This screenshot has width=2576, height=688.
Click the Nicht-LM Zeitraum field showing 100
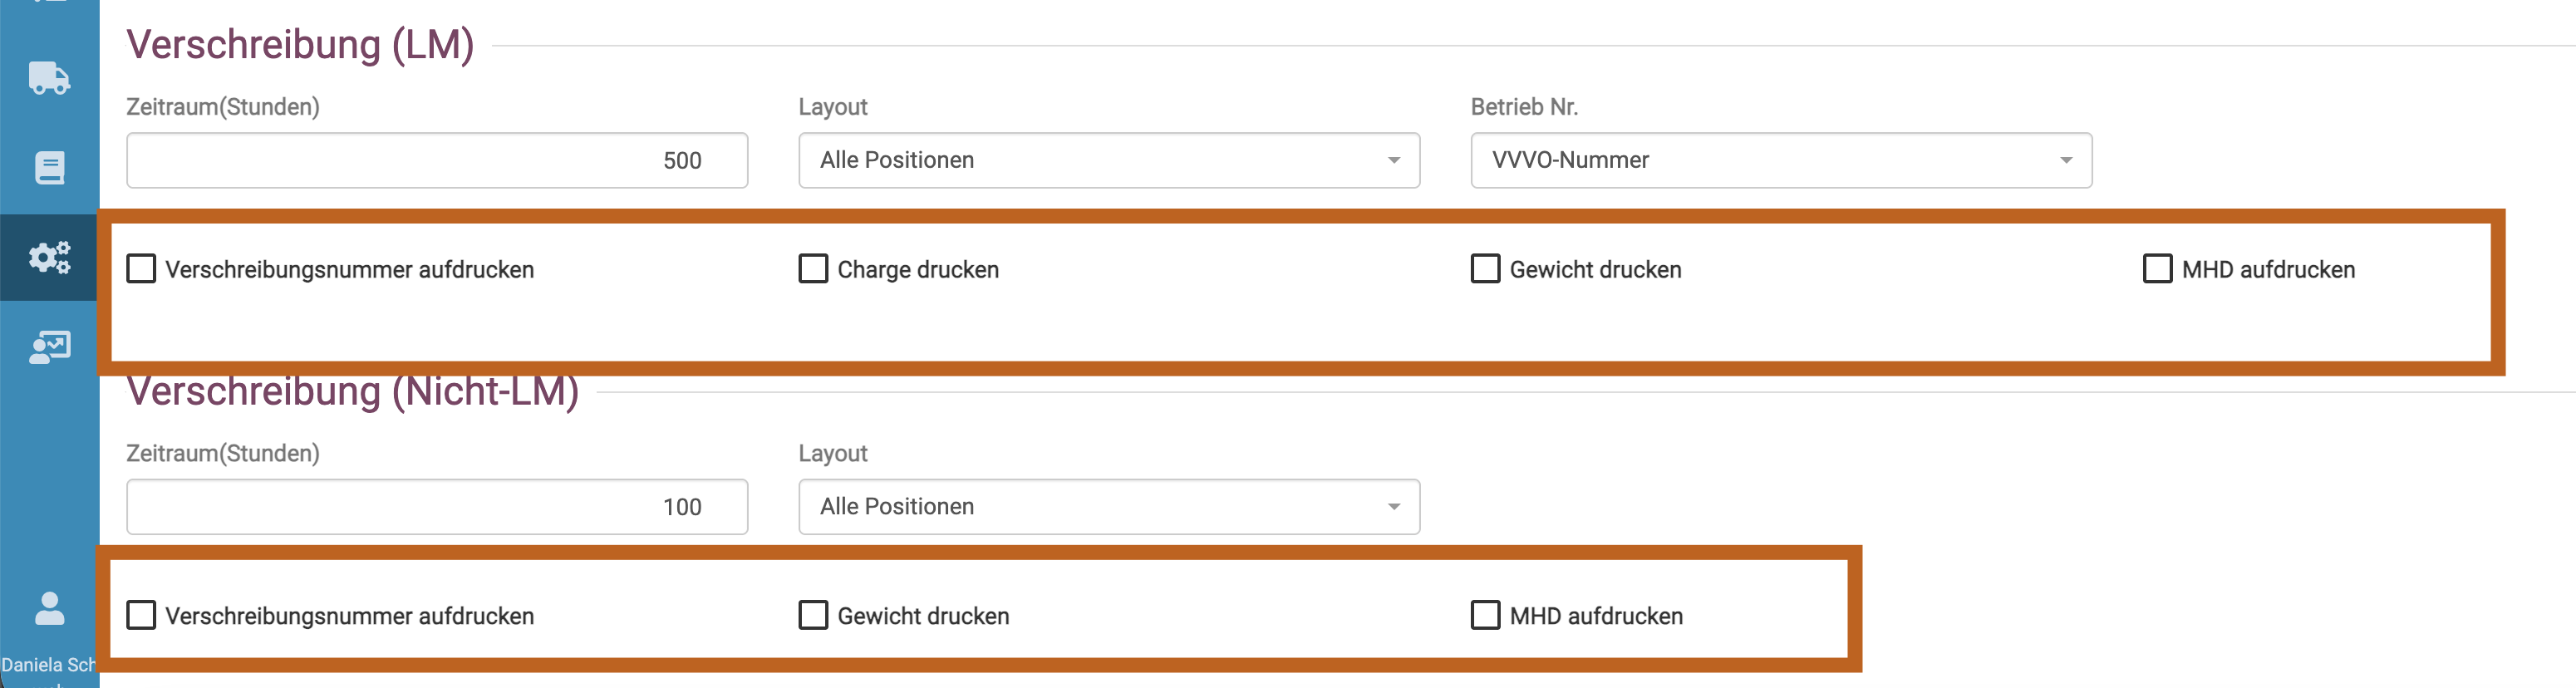[436, 507]
